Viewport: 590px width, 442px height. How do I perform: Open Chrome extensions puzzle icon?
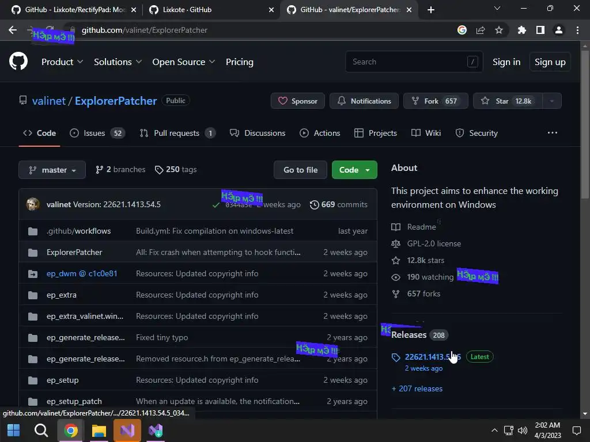(x=521, y=30)
